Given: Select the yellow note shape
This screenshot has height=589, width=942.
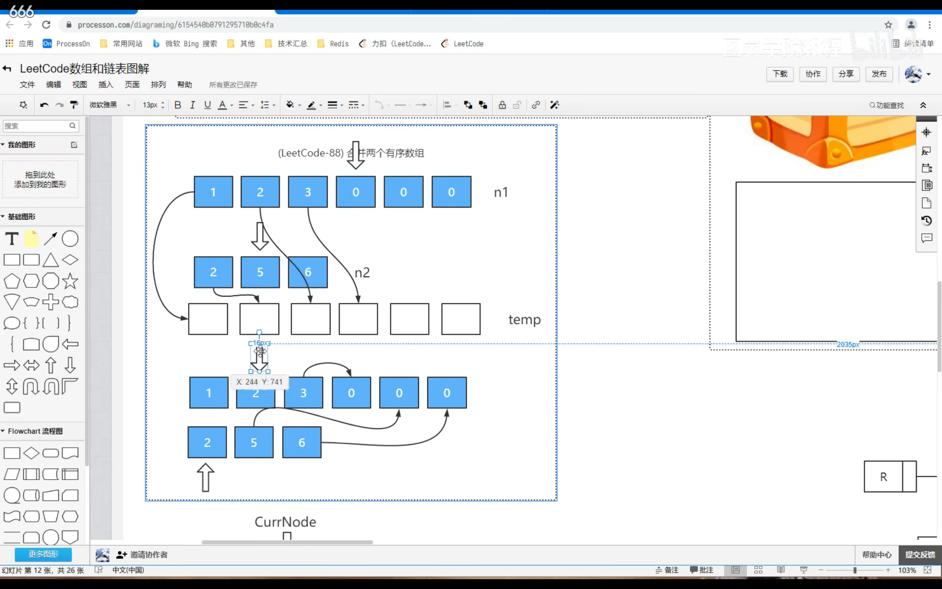Looking at the screenshot, I should 31,239.
